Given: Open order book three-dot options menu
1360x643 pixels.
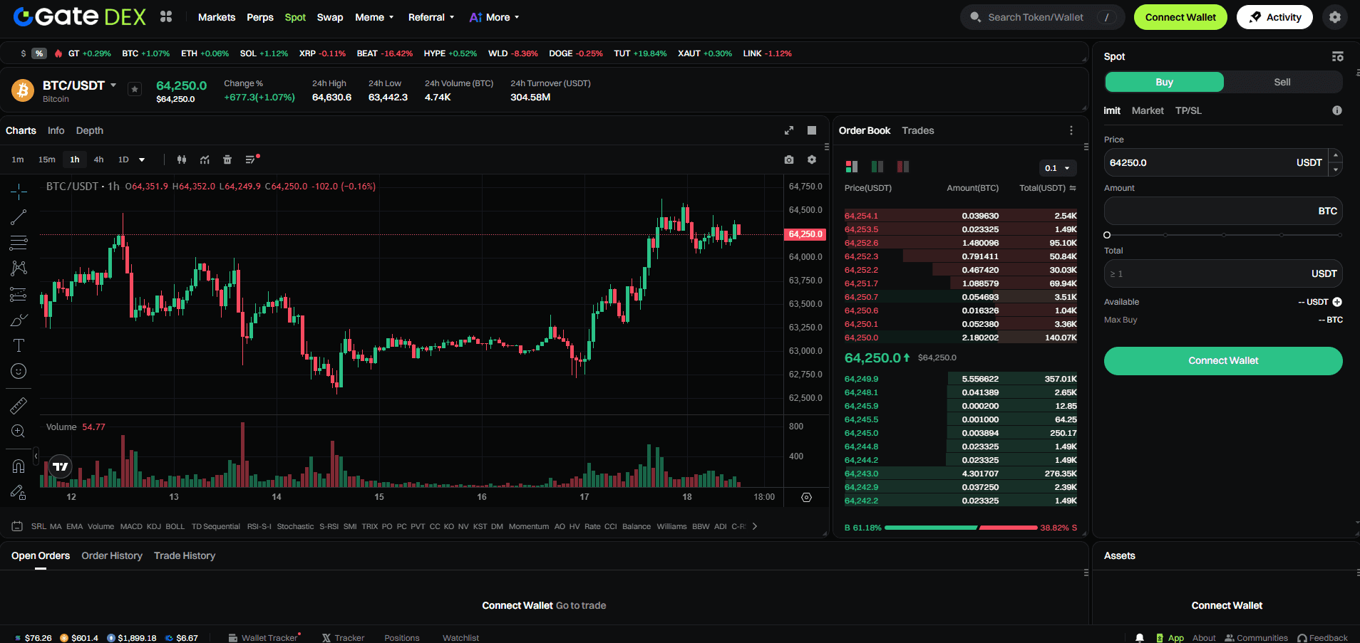Looking at the screenshot, I should click(x=1071, y=130).
